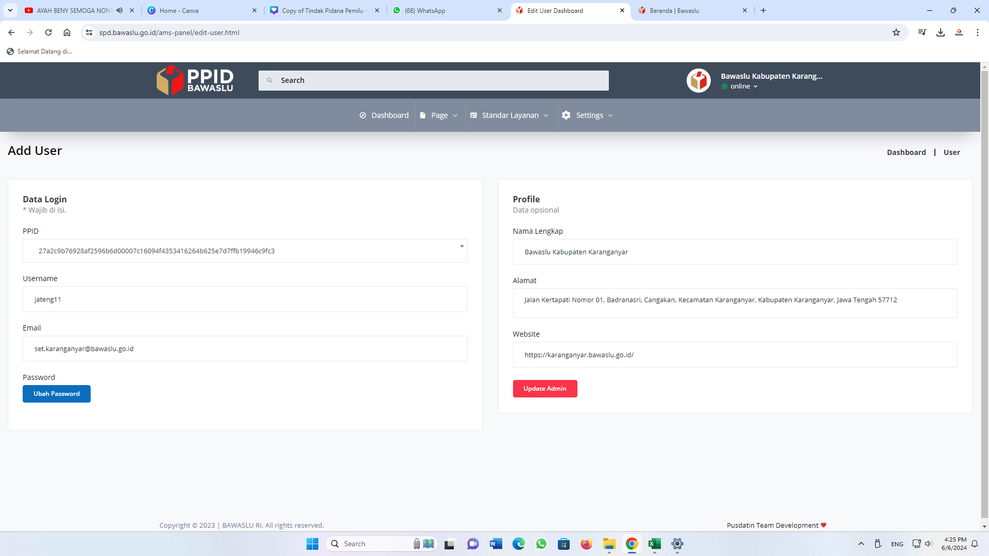Open Excel from the taskbar

click(x=654, y=544)
